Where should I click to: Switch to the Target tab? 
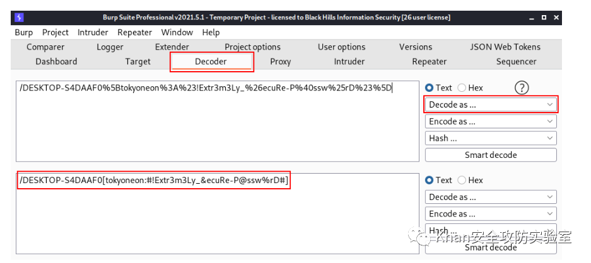pyautogui.click(x=138, y=62)
